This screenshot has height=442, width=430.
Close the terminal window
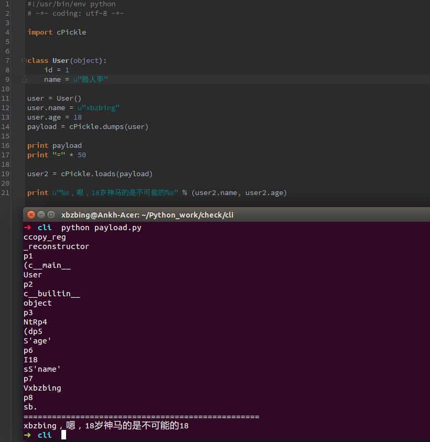(31, 215)
